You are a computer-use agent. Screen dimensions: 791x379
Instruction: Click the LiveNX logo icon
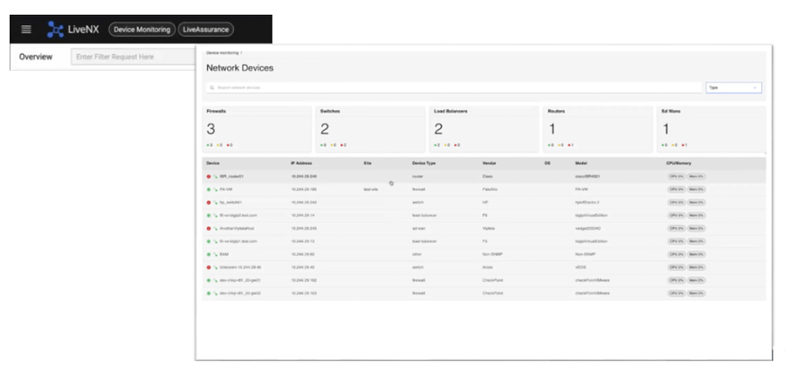click(55, 30)
